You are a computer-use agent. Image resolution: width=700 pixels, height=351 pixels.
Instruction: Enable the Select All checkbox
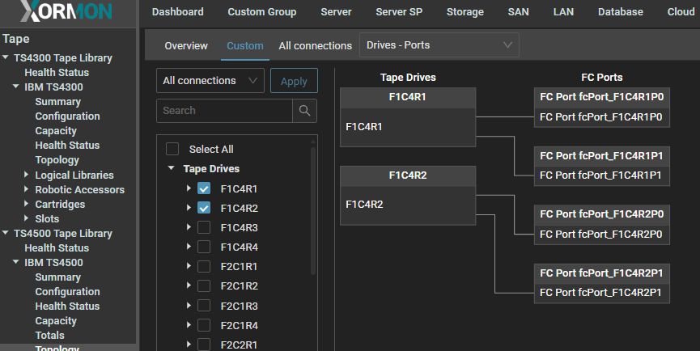tap(172, 149)
